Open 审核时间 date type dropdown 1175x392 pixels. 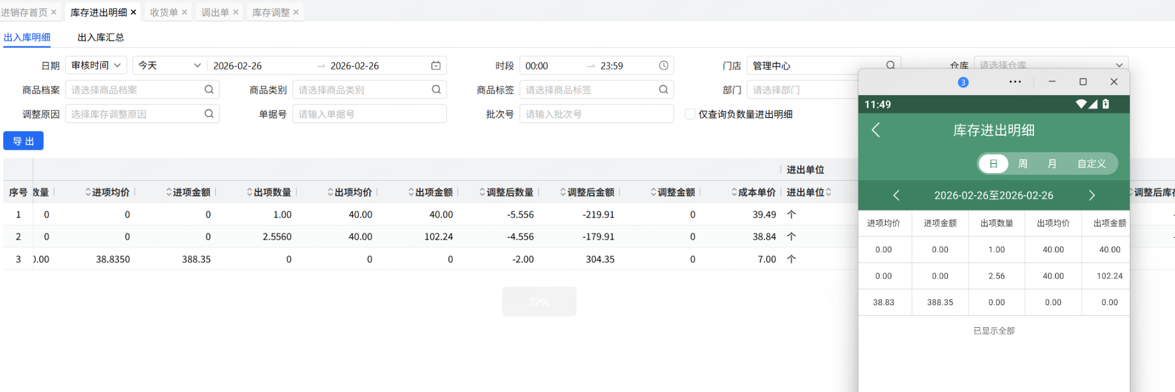[96, 65]
